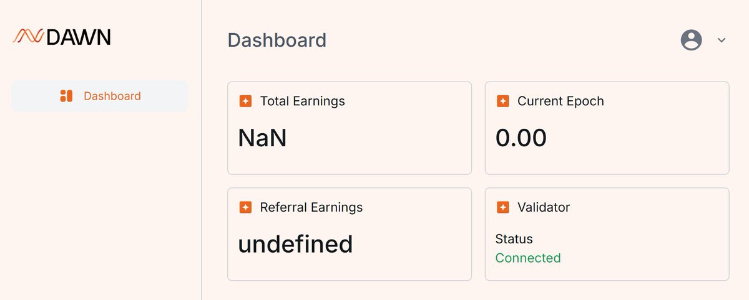Screen dimensions: 749x300
Task: Click the Status label in Validator card
Action: [x=514, y=239]
